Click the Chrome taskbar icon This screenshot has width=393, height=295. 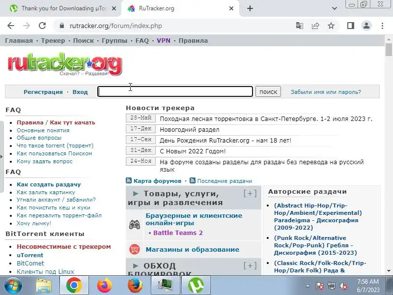pos(74,286)
